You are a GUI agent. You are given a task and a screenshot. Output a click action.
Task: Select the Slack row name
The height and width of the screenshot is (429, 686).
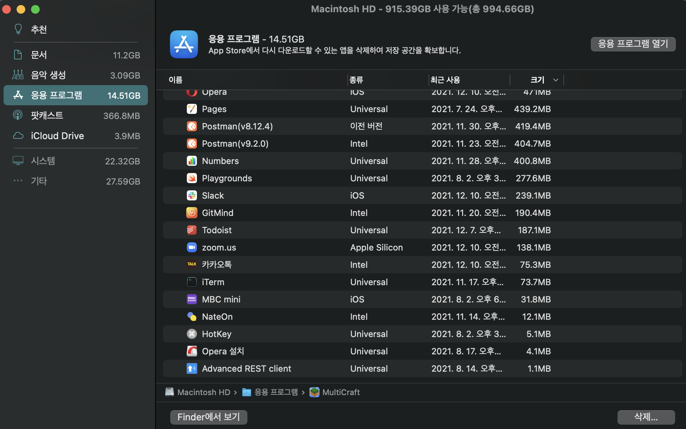tap(213, 195)
